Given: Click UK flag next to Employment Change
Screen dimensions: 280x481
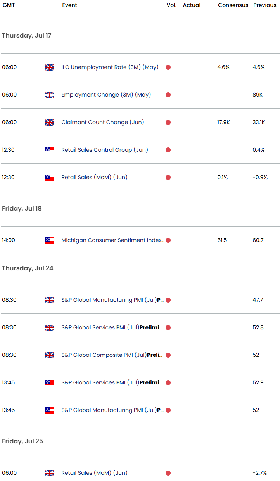Looking at the screenshot, I should (50, 95).
